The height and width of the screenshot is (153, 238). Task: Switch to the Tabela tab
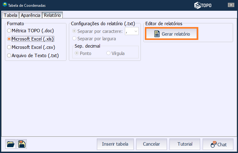tap(10, 15)
